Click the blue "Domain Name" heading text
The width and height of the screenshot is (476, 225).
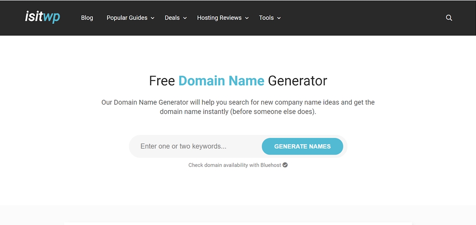point(221,81)
